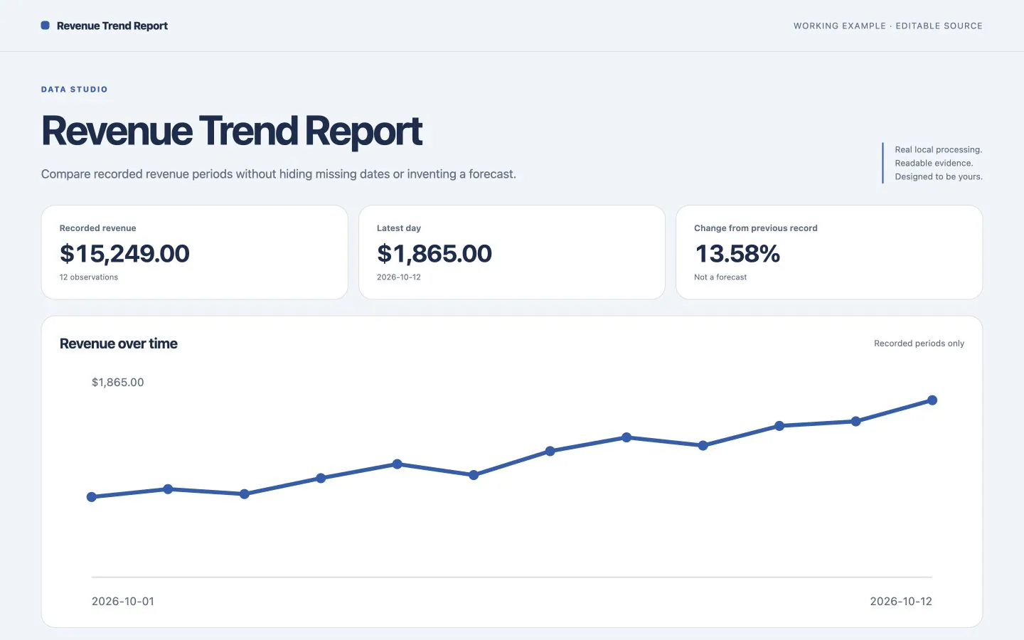Select the DATA STUDIO eyebrow label
Viewport: 1024px width, 640px height.
pos(75,90)
